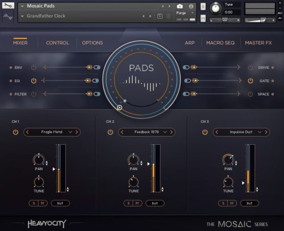Select next source for CH 3
The height and width of the screenshot is (231, 284).
266,132
